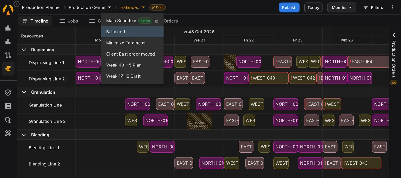Viewport: 401px width, 178px height.
Task: Click the We 21 day header
Action: (x=199, y=40)
